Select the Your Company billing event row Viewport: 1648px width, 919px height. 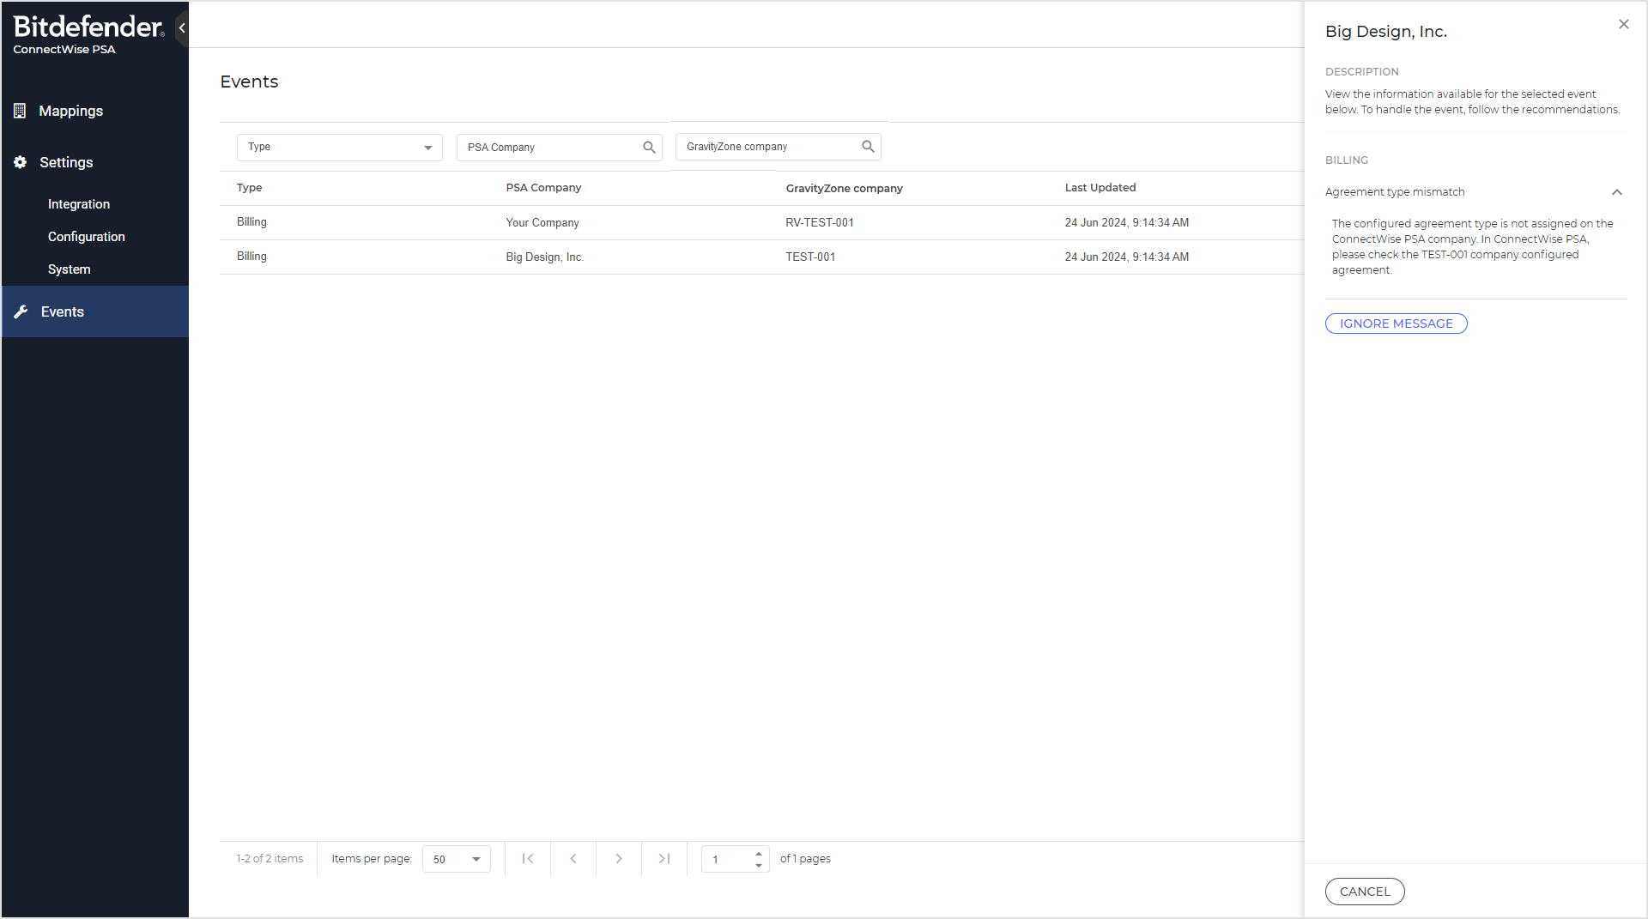pos(542,223)
